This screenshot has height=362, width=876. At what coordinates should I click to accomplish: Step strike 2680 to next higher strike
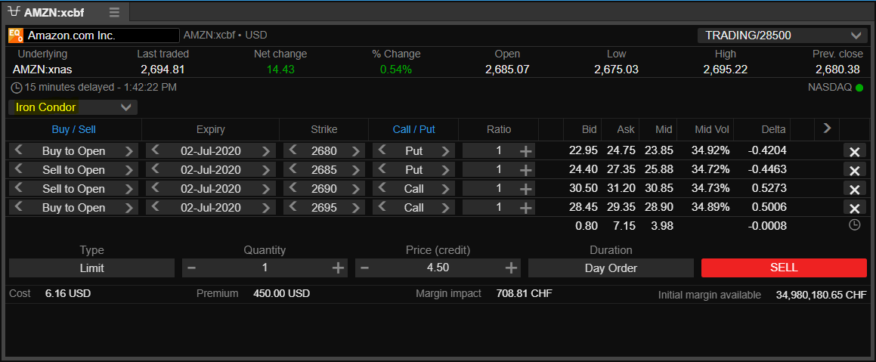[355, 151]
